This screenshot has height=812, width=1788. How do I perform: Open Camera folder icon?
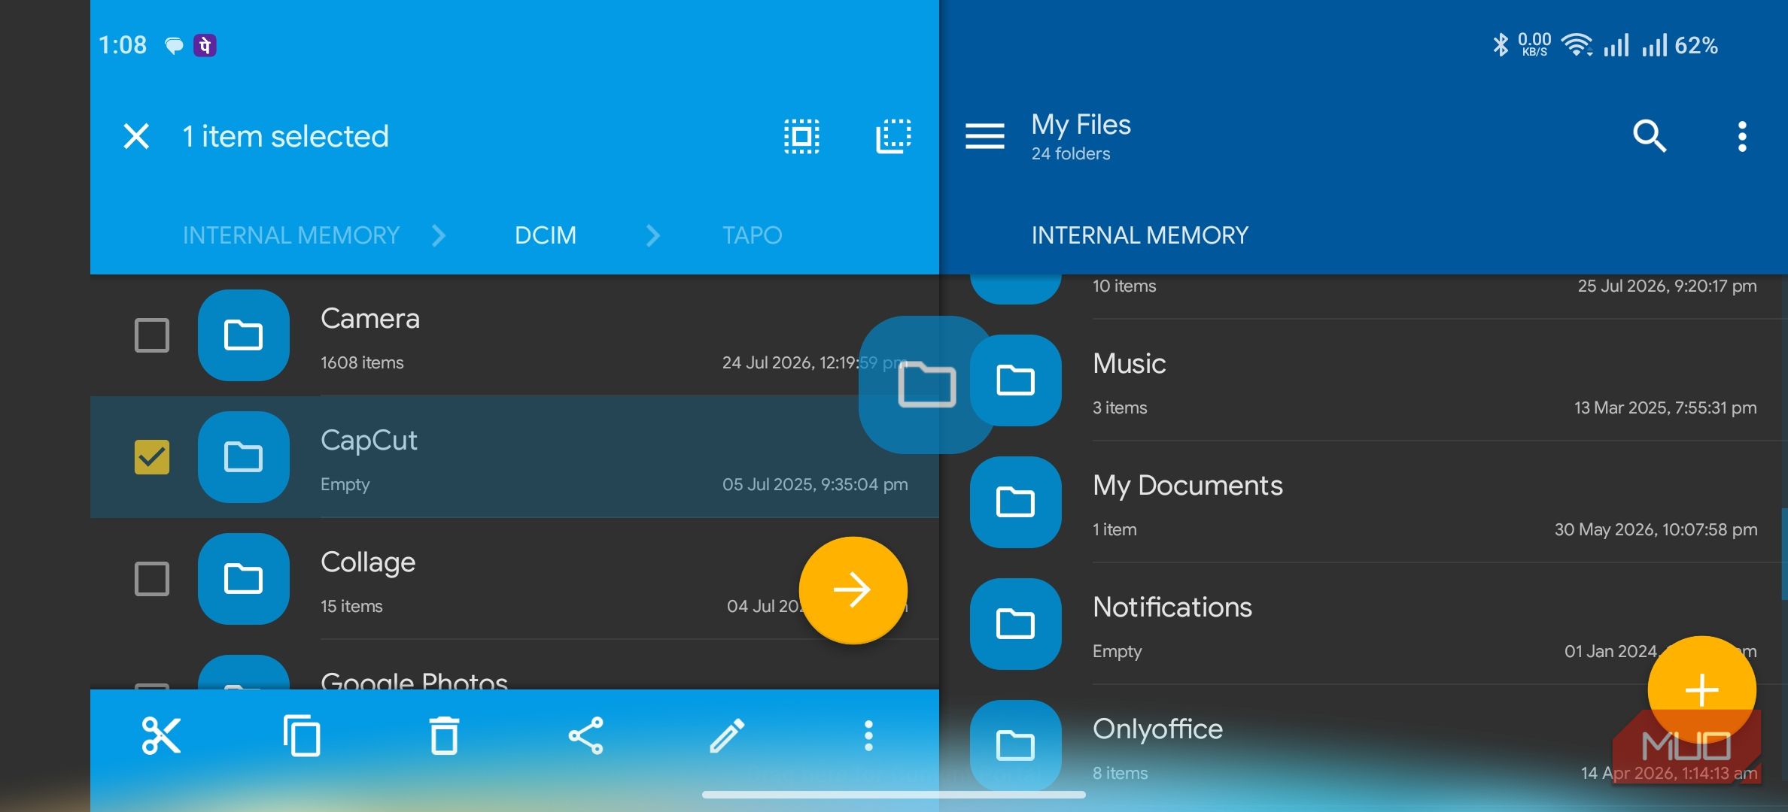(243, 335)
